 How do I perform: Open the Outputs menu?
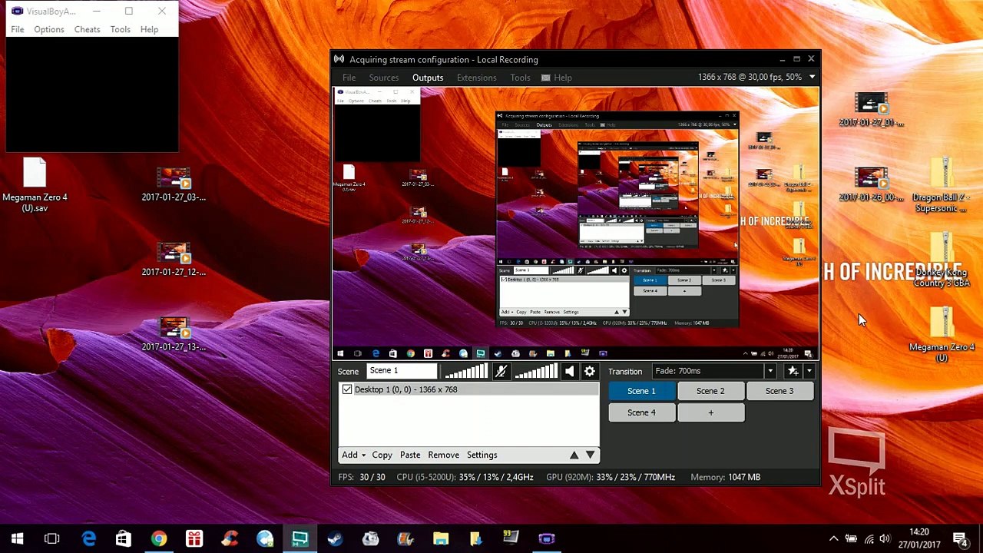point(428,78)
